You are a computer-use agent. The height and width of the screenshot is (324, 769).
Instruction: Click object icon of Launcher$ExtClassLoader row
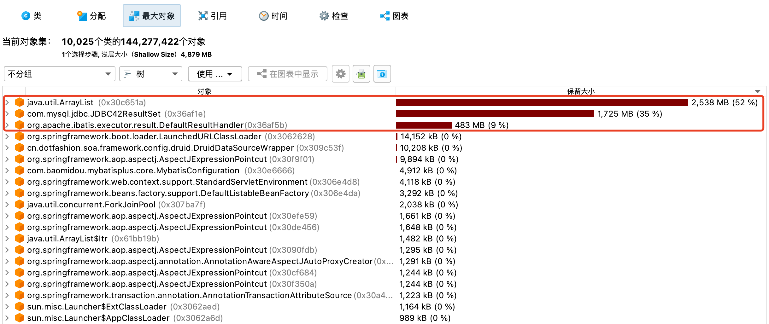pos(20,306)
